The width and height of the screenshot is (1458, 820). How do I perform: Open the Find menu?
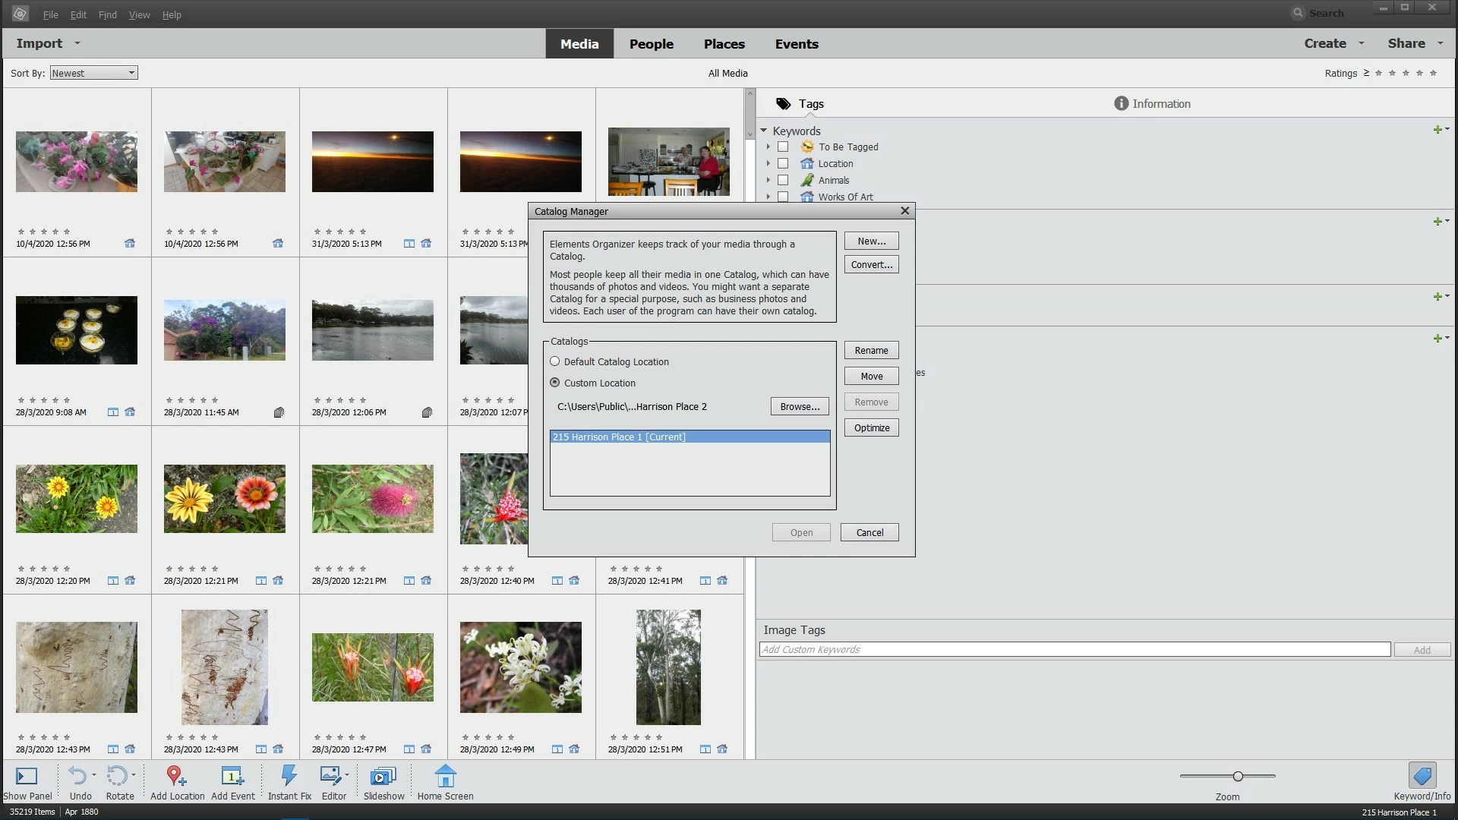tap(107, 14)
